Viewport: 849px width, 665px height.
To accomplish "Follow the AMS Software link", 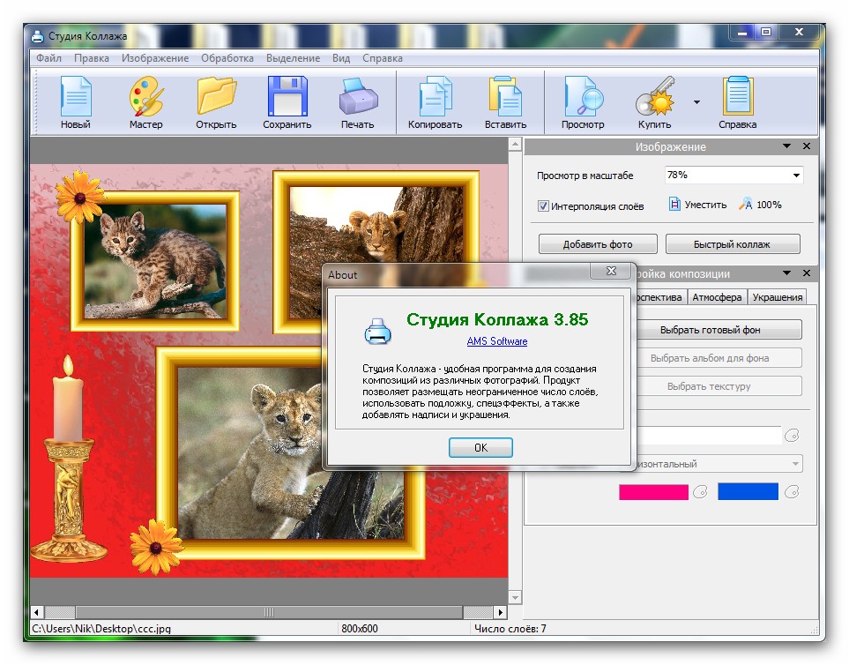I will tap(497, 341).
